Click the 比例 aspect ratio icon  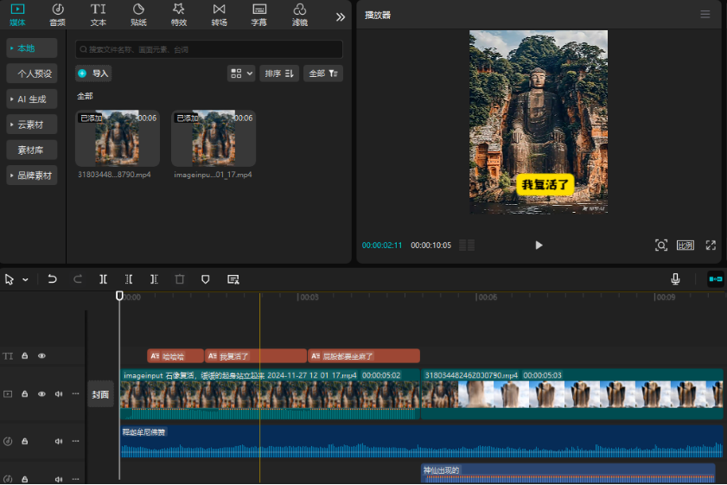coord(686,246)
